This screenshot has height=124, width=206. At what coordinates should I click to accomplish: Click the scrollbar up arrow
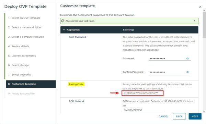204,10
